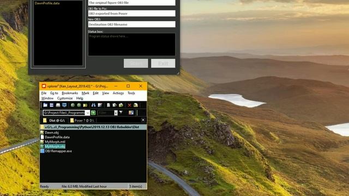Viewport: 349px width, 196px height.
Task: Click the blue folder icon in xplorer toolbar
Action: click(x=45, y=105)
